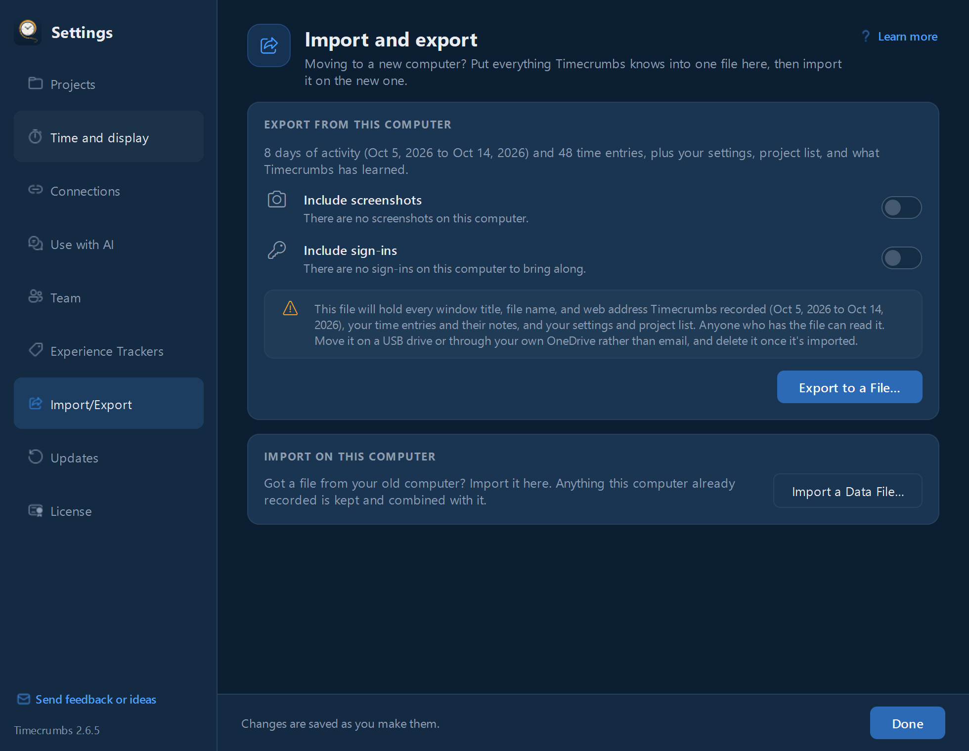Click 'There are no screenshots on this computer' text
The width and height of the screenshot is (969, 751).
point(416,218)
